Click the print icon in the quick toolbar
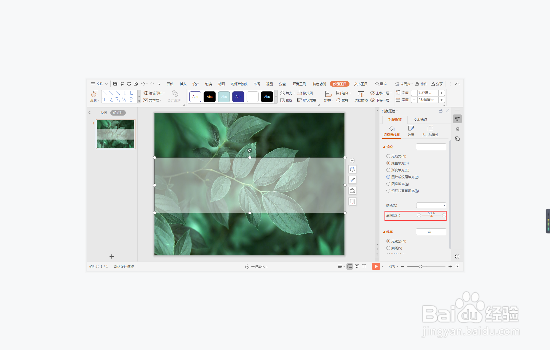Viewport: 550px width, 350px height. pyautogui.click(x=129, y=84)
